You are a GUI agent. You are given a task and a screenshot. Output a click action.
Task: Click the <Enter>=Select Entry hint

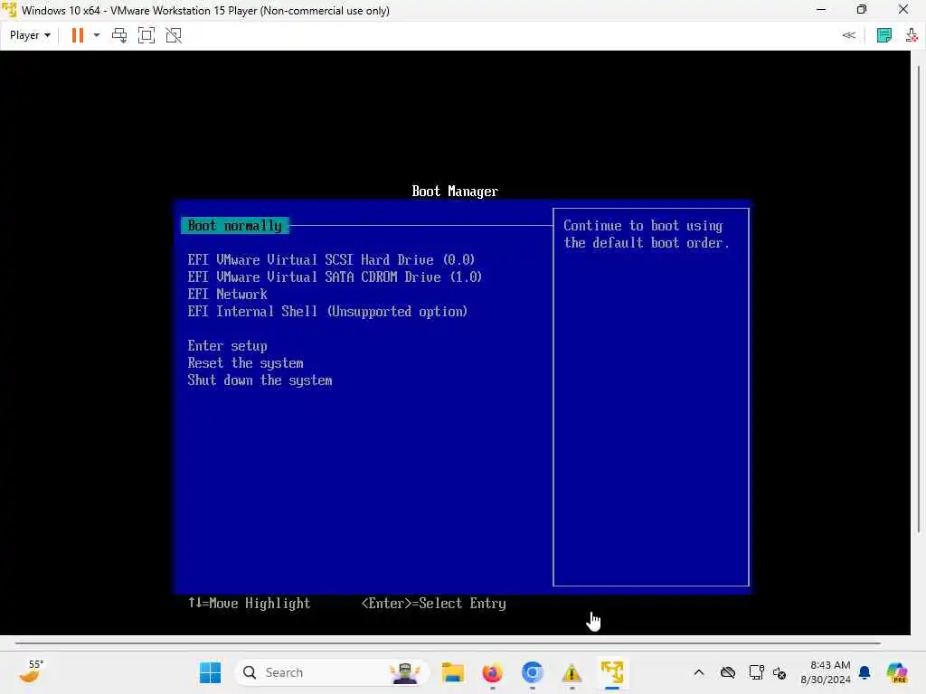point(433,603)
